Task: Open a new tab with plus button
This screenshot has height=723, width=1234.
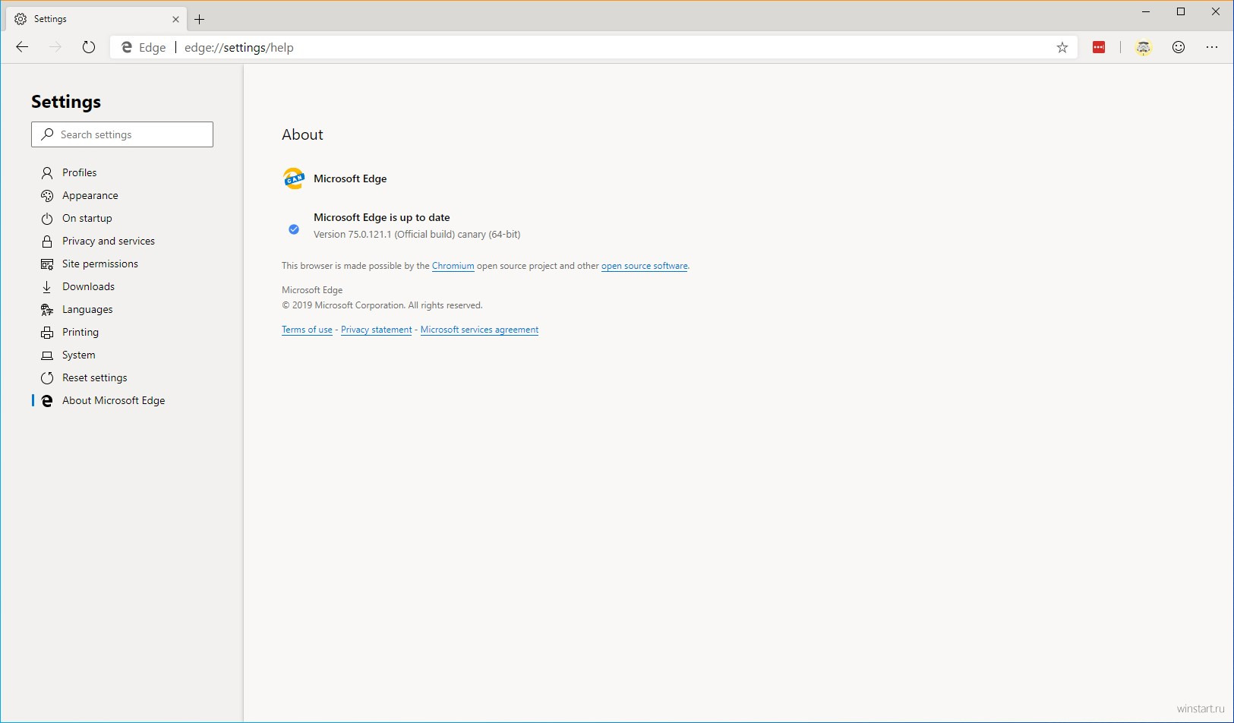Action: (200, 19)
